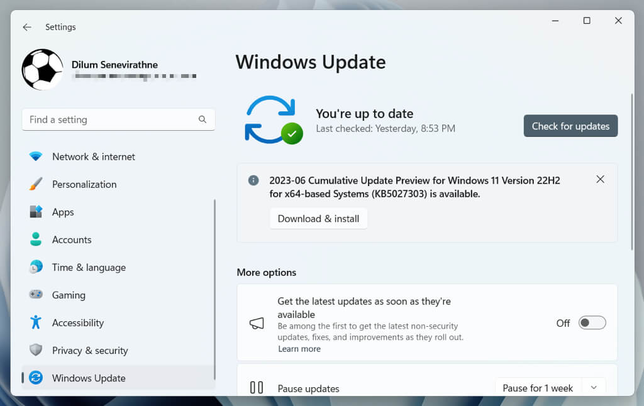The width and height of the screenshot is (644, 406).
Task: Open Time & language page
Action: [x=118, y=267]
